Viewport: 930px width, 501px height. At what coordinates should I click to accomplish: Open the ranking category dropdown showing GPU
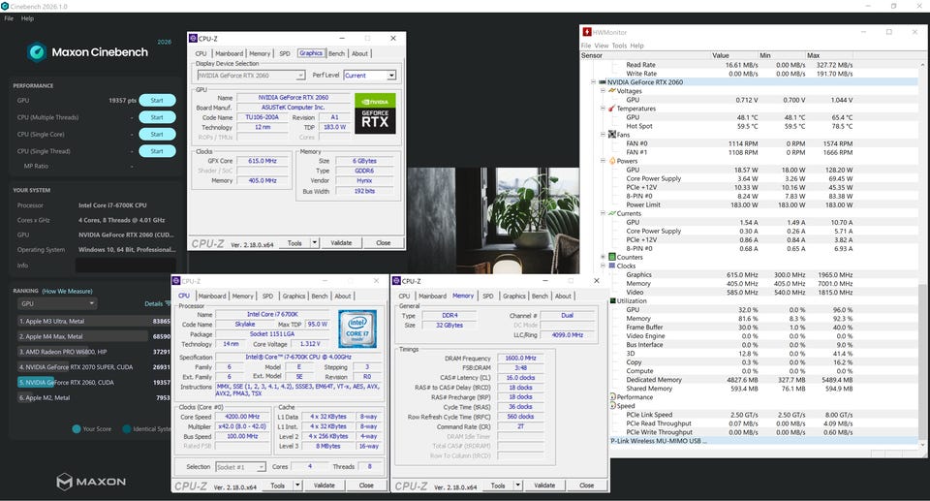(57, 303)
